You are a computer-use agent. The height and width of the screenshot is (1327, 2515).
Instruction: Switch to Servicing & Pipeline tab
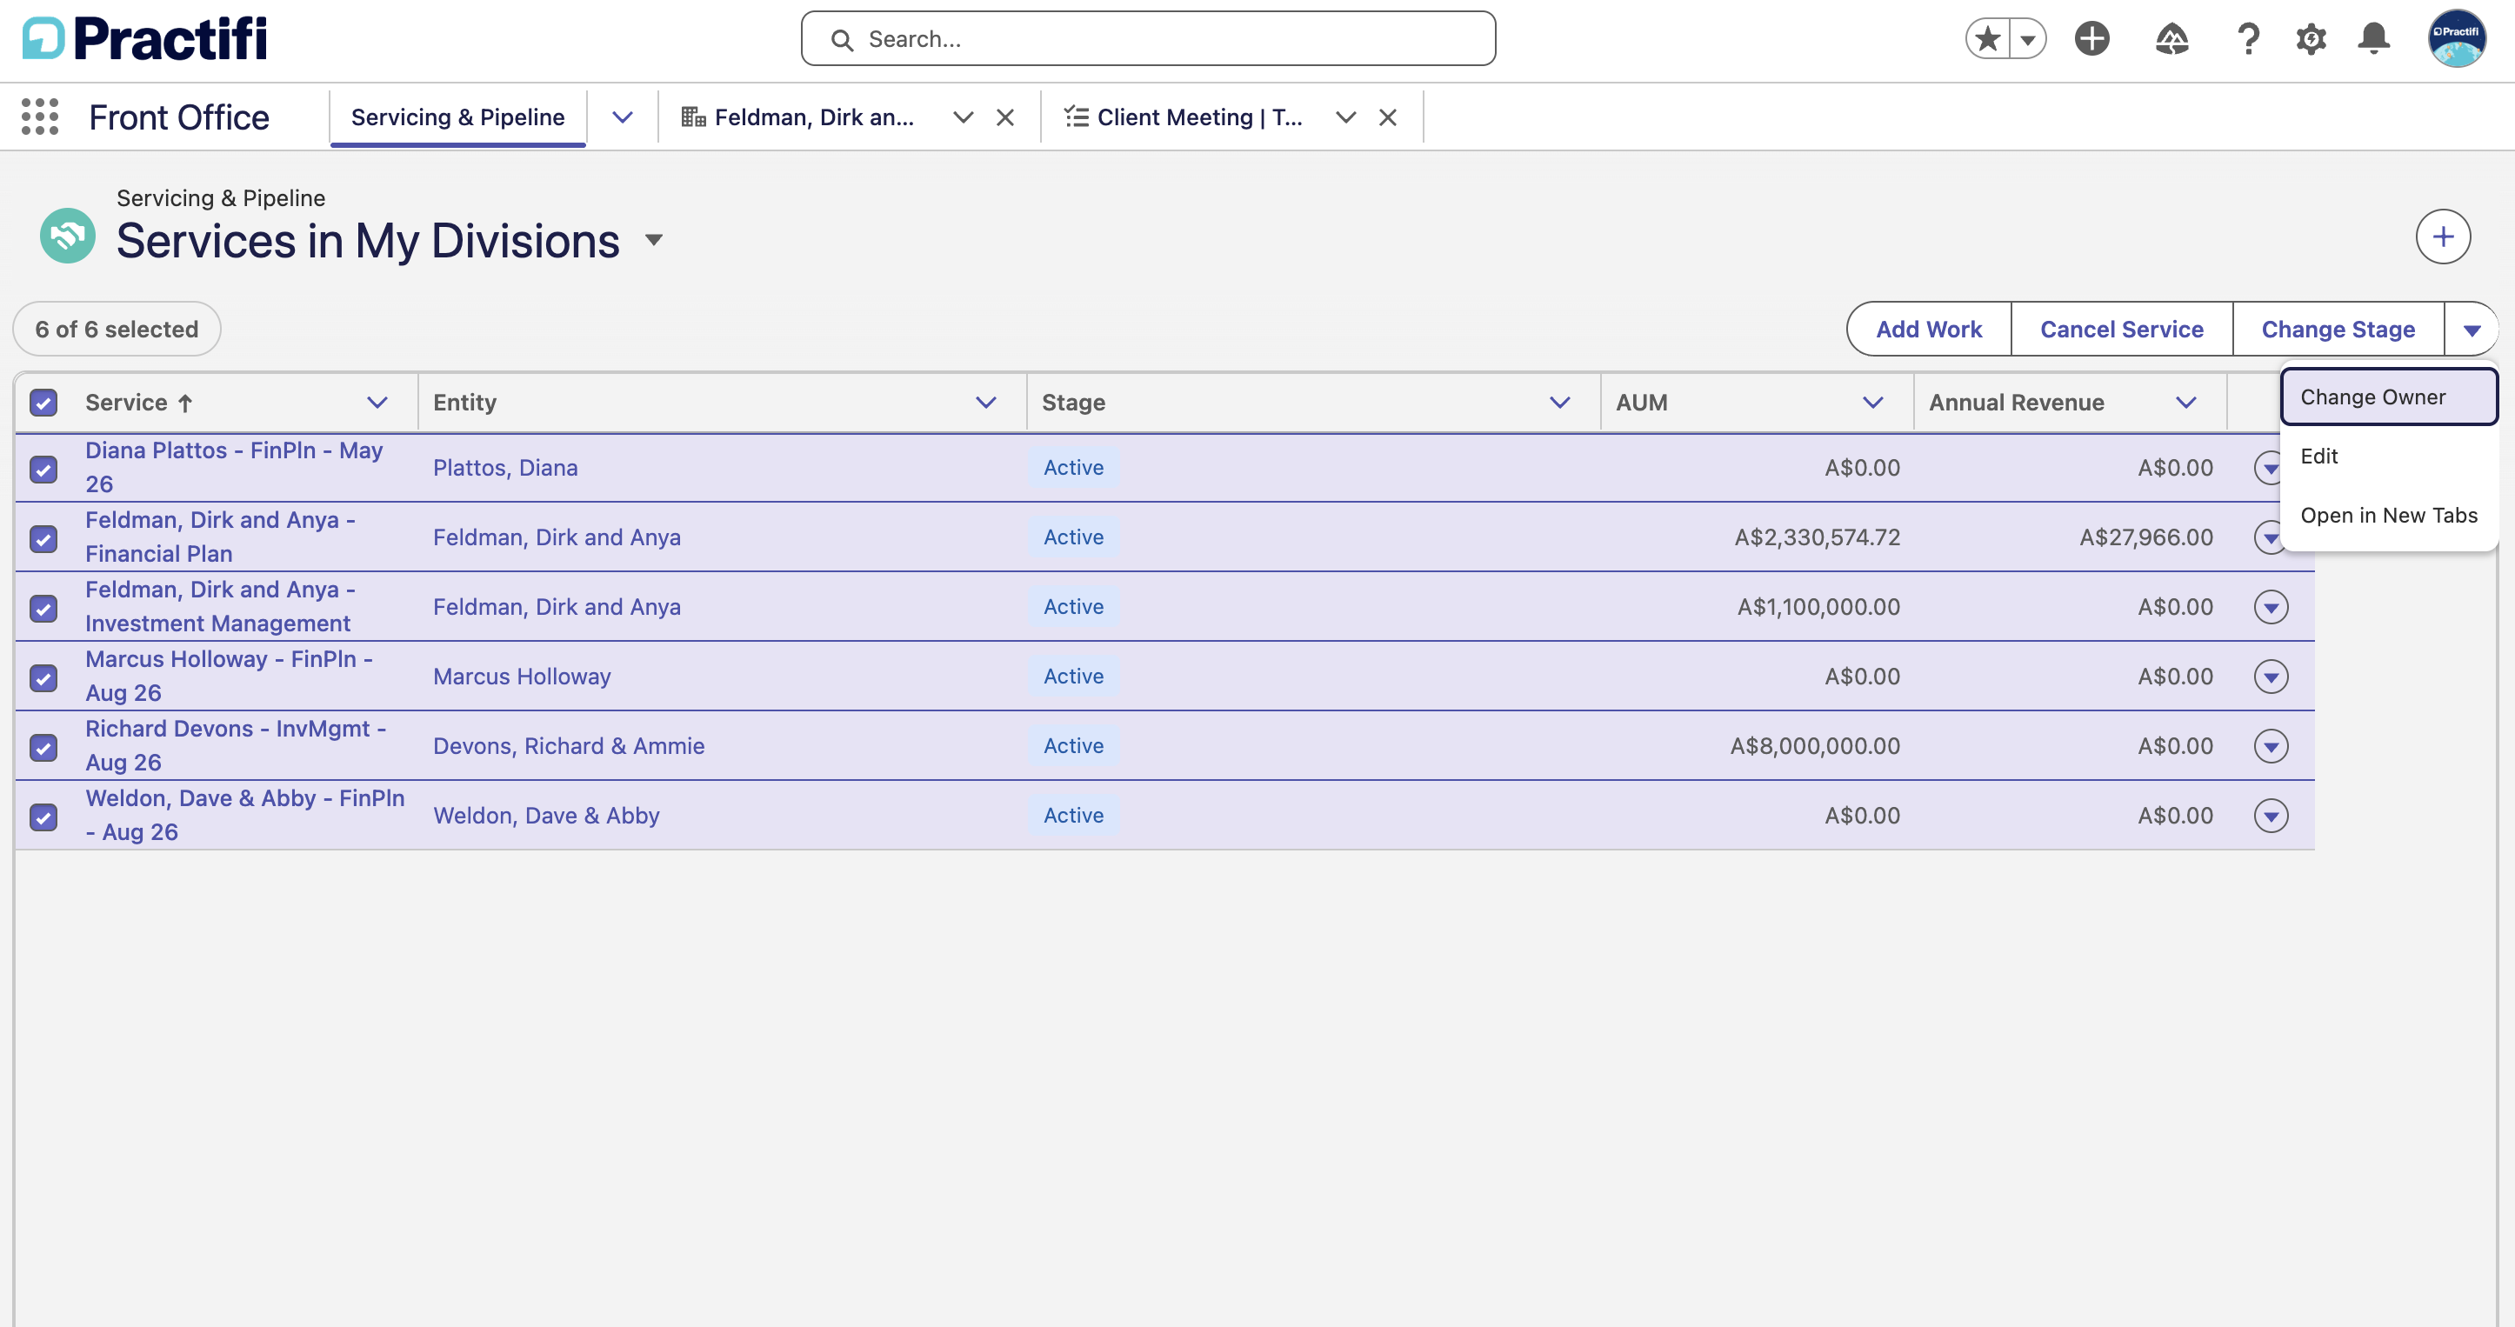[x=458, y=117]
